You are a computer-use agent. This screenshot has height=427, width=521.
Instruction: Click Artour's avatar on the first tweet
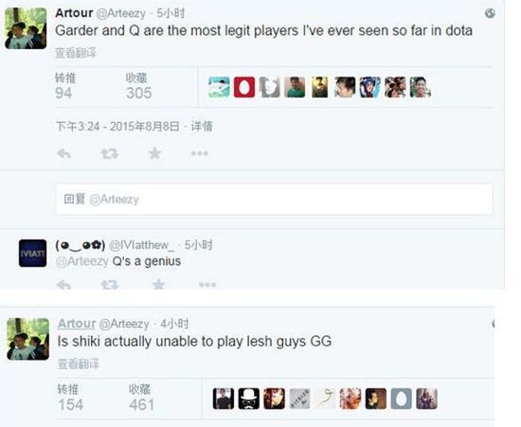click(26, 28)
